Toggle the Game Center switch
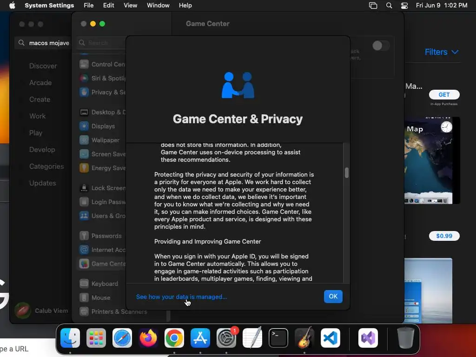This screenshot has width=476, height=357. pos(381,46)
